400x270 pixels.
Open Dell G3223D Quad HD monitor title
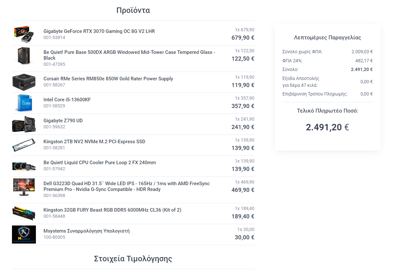coord(126,186)
